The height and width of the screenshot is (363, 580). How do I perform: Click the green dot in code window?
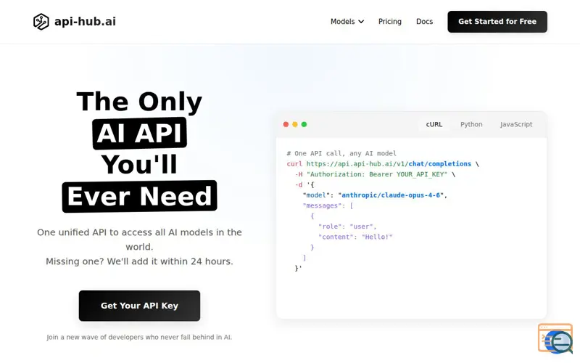(304, 124)
